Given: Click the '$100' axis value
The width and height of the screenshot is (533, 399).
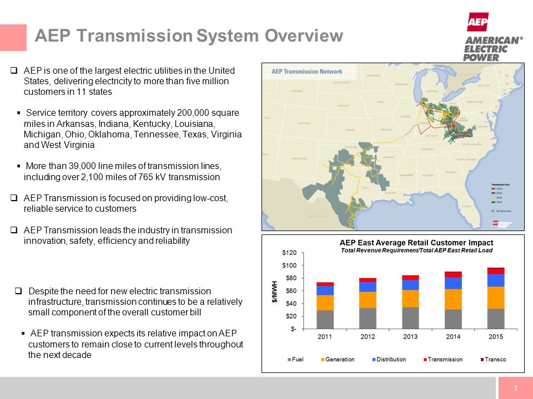Looking at the screenshot, I should tap(289, 265).
